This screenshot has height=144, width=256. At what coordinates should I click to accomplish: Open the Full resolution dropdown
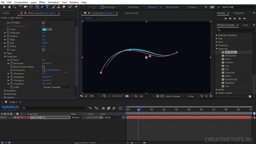pos(146,96)
